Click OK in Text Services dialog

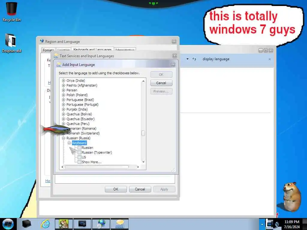pos(116,189)
